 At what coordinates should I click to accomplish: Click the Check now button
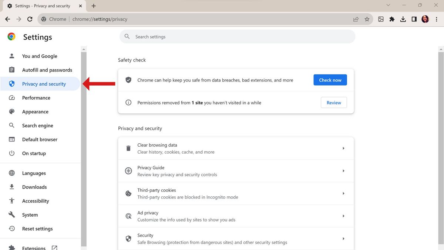330,80
